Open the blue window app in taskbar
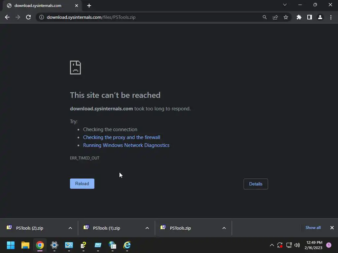 pos(98,245)
